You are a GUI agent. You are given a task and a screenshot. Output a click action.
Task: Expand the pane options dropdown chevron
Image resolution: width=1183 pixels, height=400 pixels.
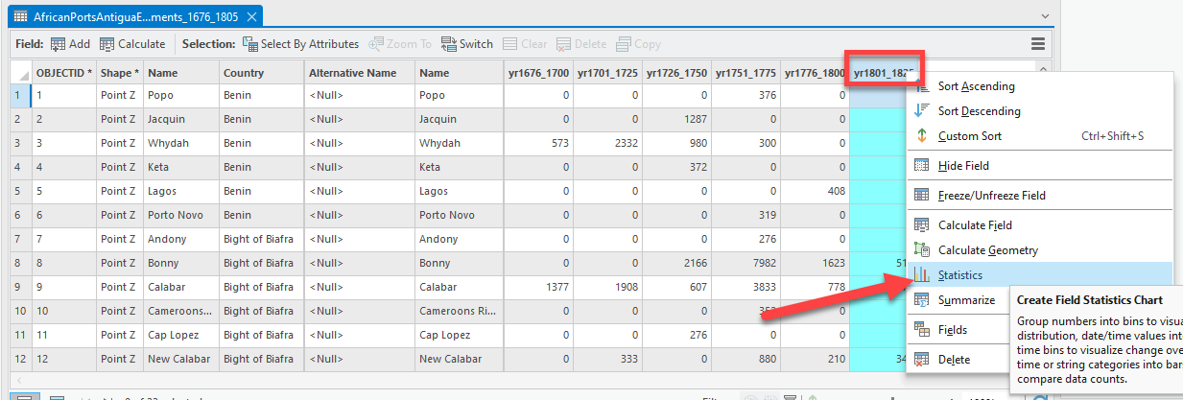pyautogui.click(x=1045, y=16)
